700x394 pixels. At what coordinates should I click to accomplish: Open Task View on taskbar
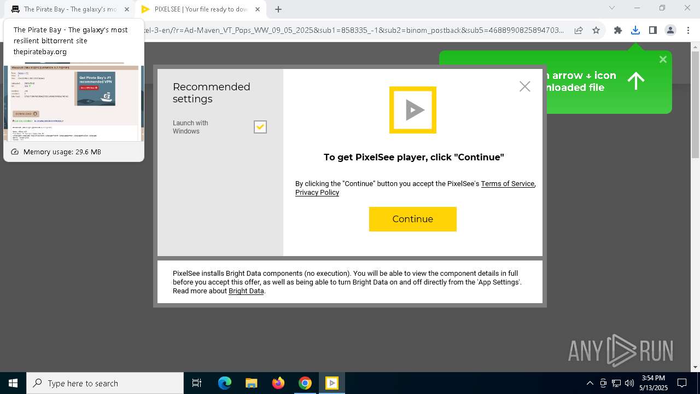(x=197, y=383)
